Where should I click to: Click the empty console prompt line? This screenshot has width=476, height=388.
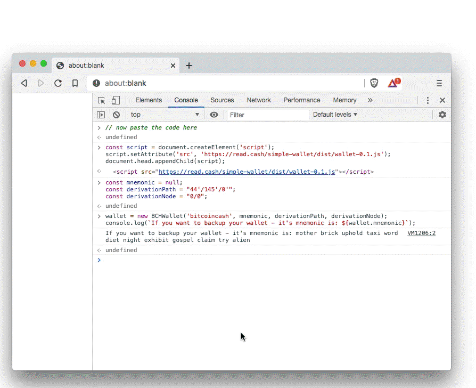pos(272,260)
